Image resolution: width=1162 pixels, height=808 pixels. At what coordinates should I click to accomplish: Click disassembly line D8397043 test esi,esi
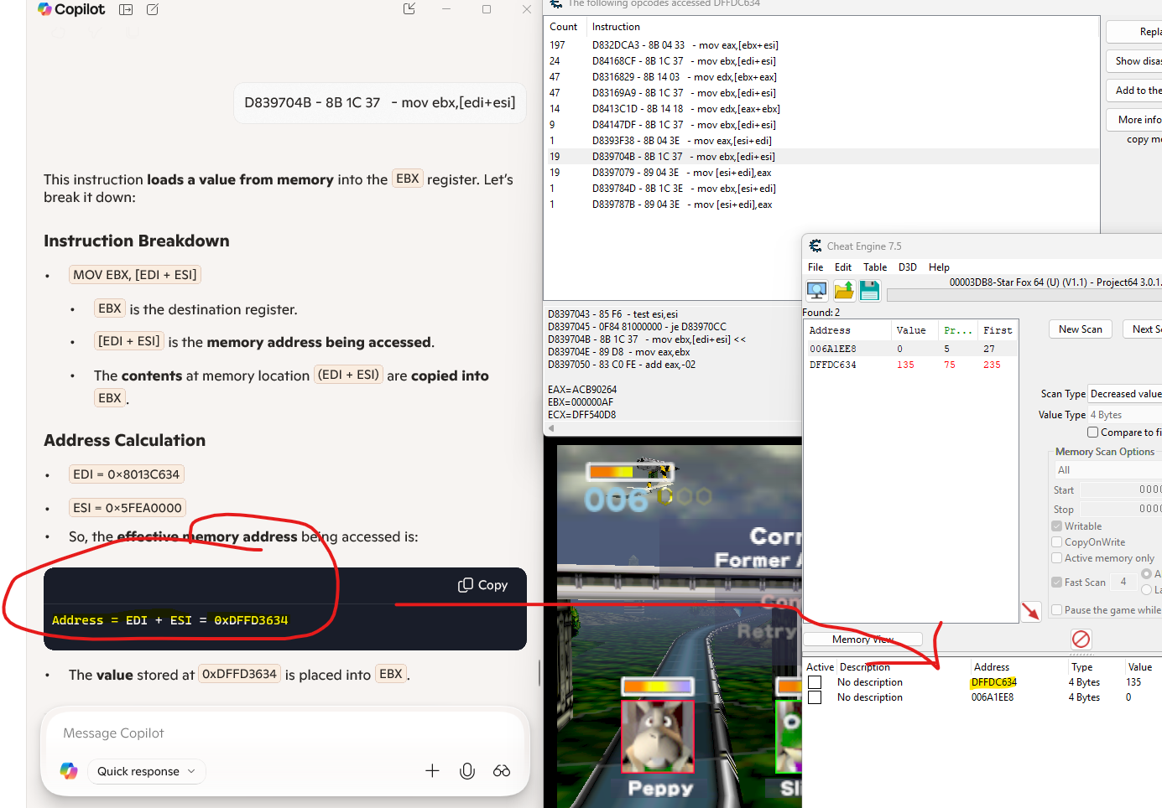tap(612, 314)
